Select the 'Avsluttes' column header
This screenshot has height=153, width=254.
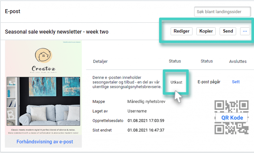[238, 61]
